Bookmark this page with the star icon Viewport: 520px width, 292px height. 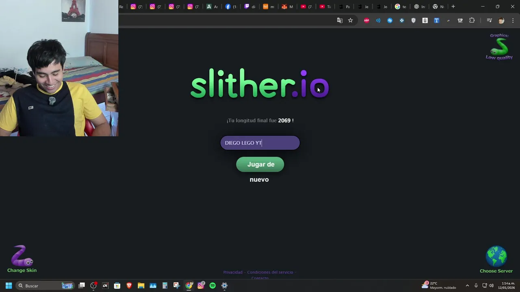(350, 20)
